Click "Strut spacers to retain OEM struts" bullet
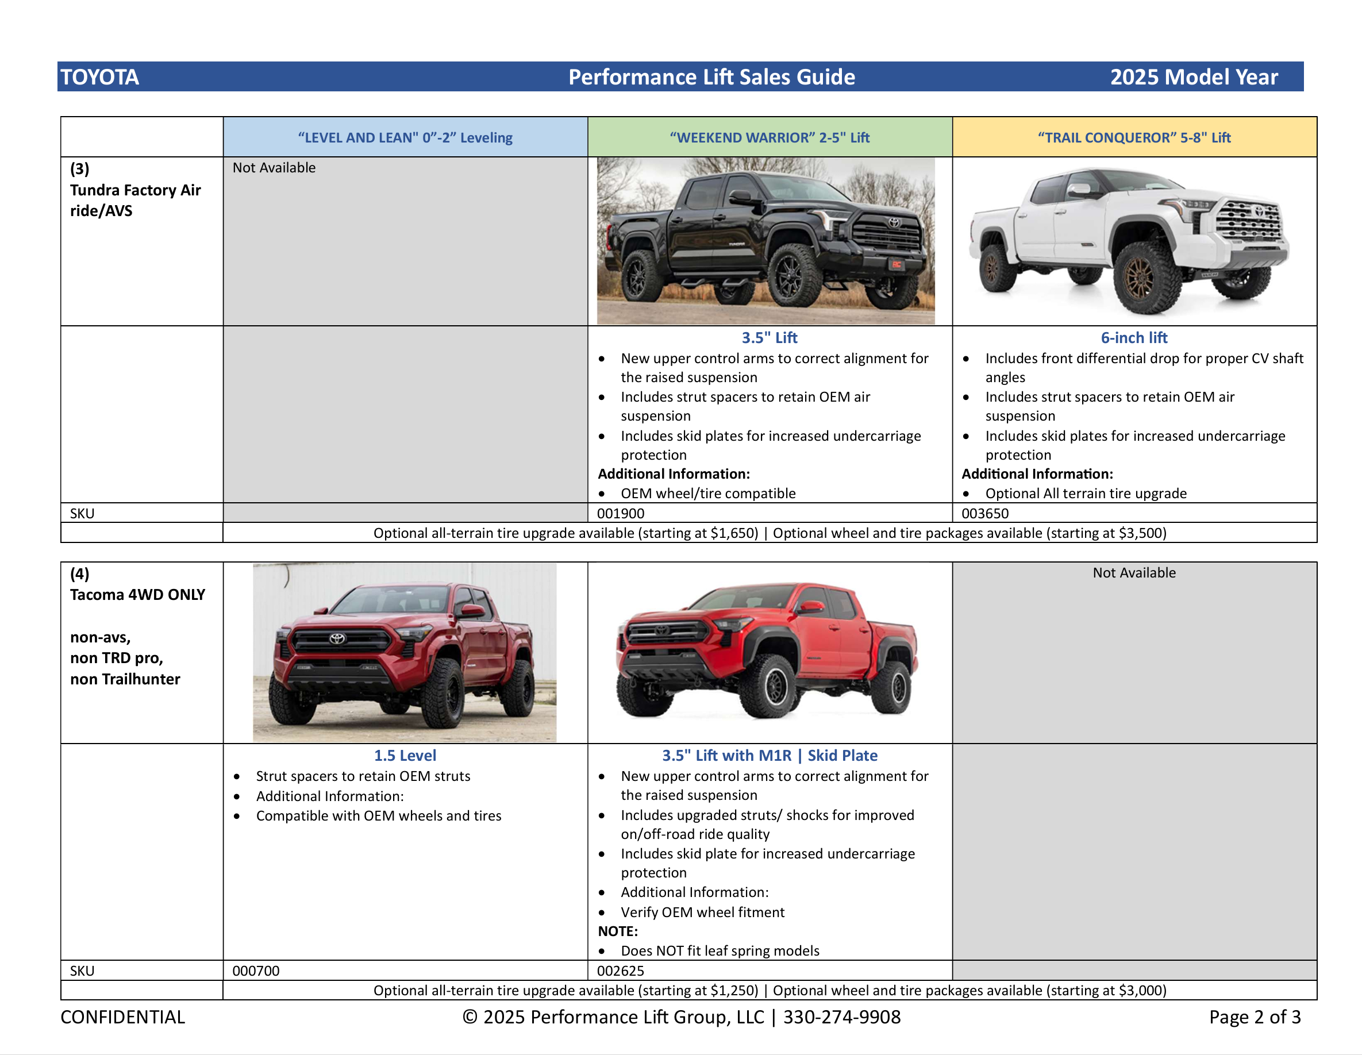 click(363, 776)
